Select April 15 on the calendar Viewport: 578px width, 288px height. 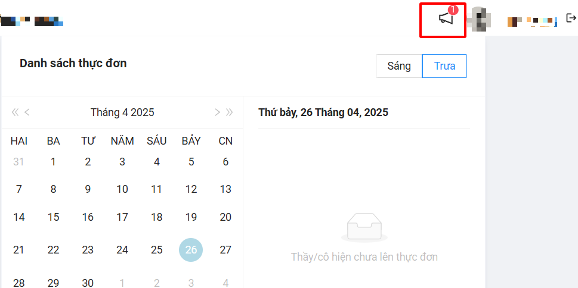tap(53, 217)
